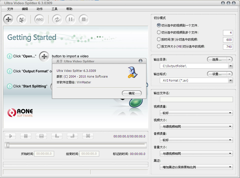Screen dimensions: 240x178
Task: Click the Open/add video toolbar button
Action: point(9,20)
